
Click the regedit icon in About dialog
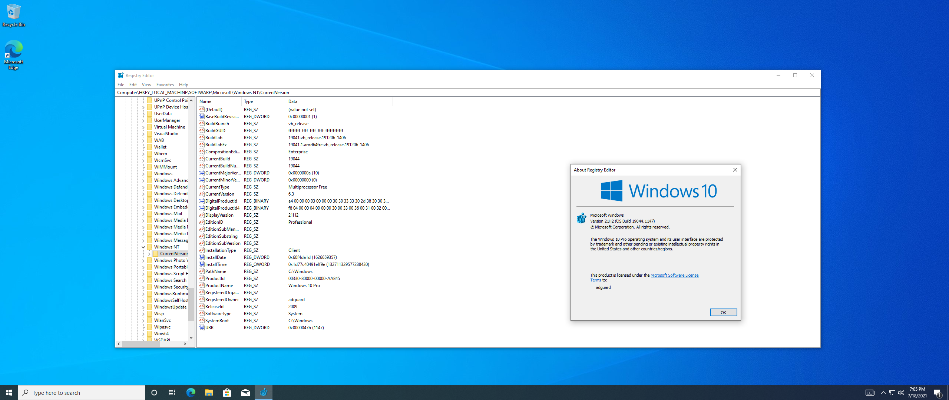coord(581,218)
